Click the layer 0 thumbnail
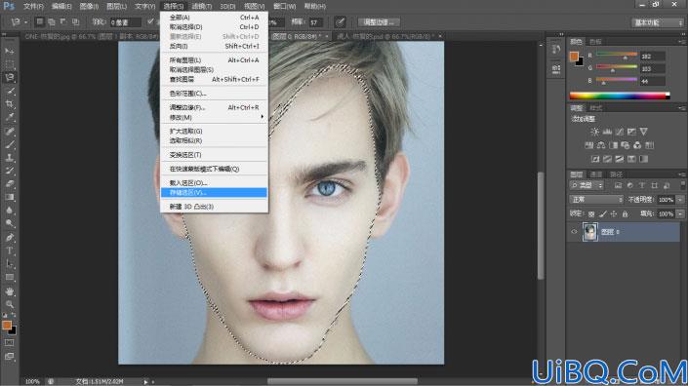 (589, 232)
